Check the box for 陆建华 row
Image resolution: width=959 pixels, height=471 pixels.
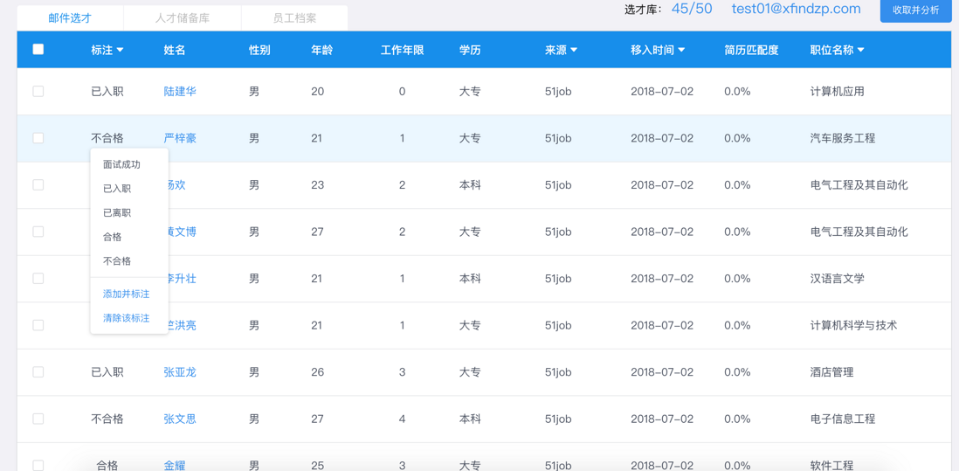[x=38, y=92]
